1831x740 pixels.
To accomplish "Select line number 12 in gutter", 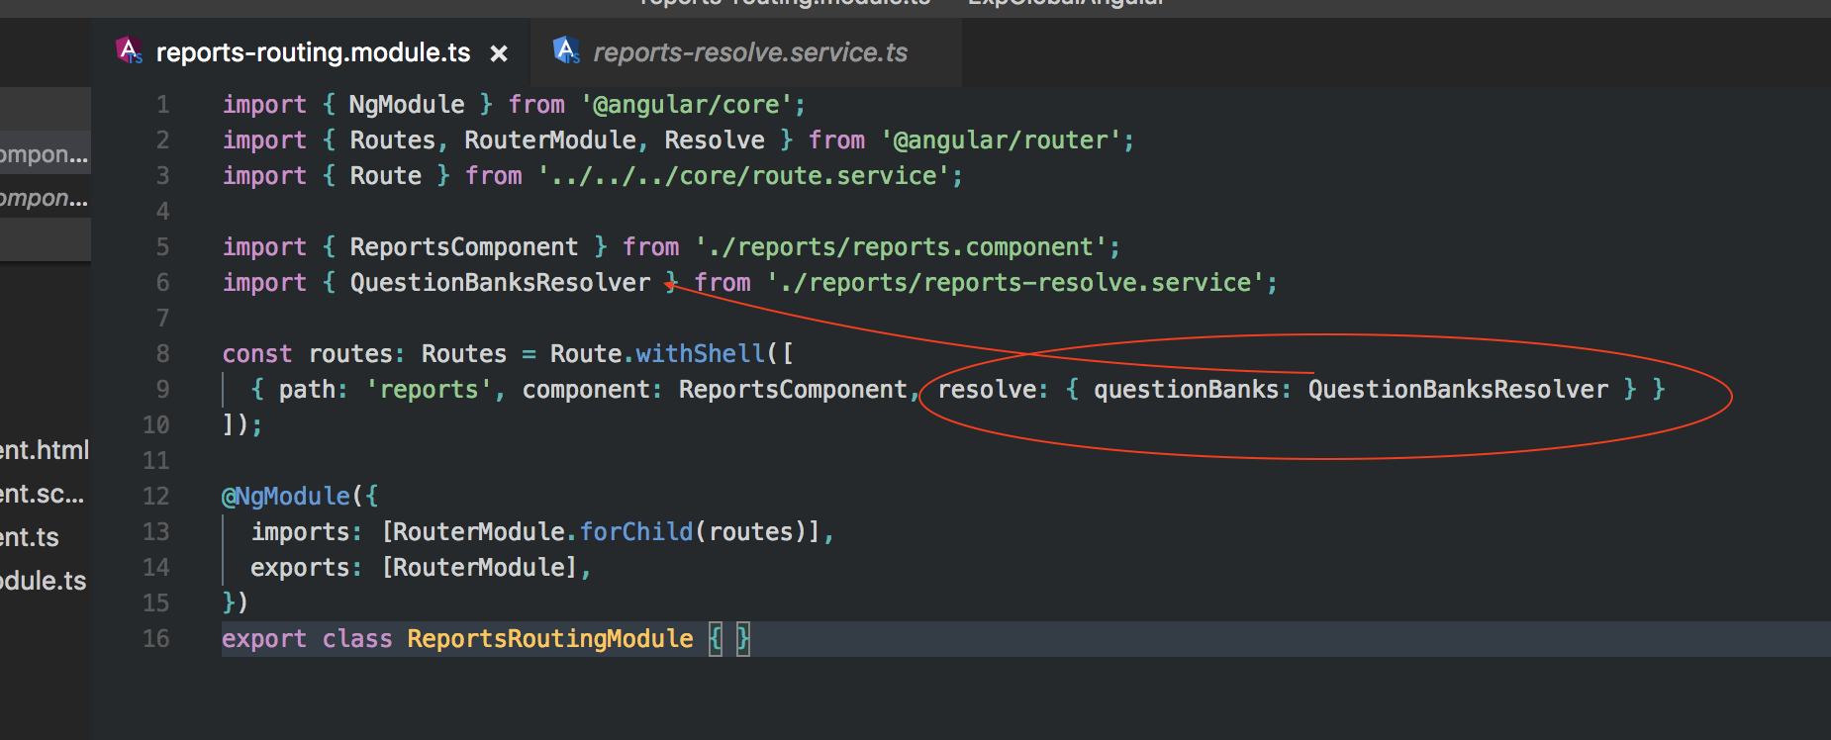I will pos(155,497).
